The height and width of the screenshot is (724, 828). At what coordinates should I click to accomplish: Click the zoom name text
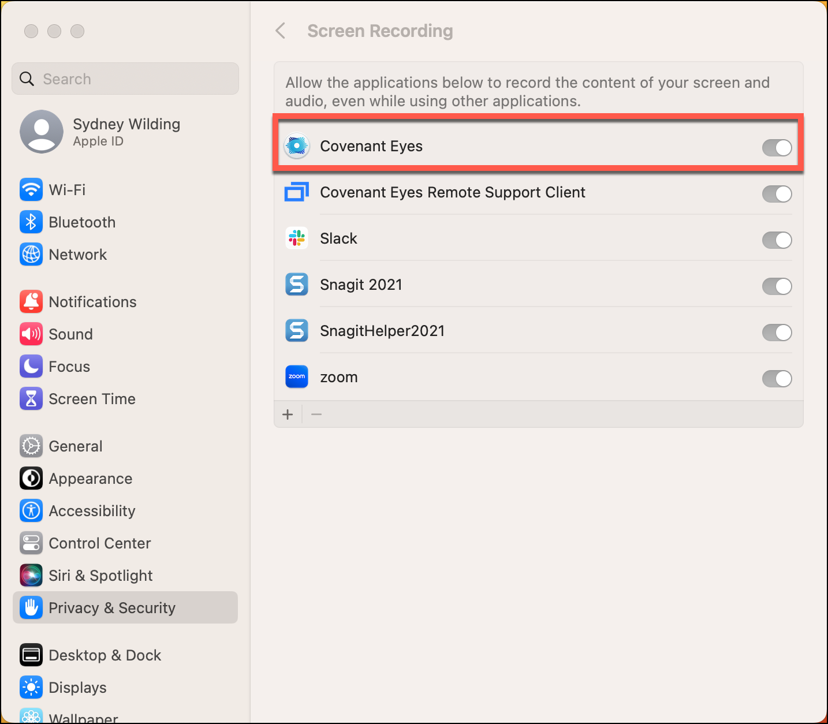[339, 378]
